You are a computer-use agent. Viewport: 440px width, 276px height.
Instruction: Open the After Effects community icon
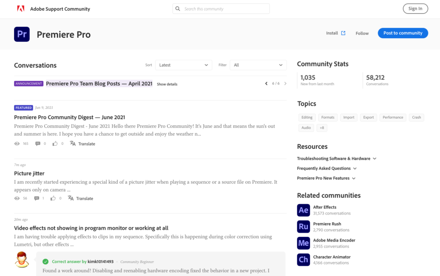(303, 210)
